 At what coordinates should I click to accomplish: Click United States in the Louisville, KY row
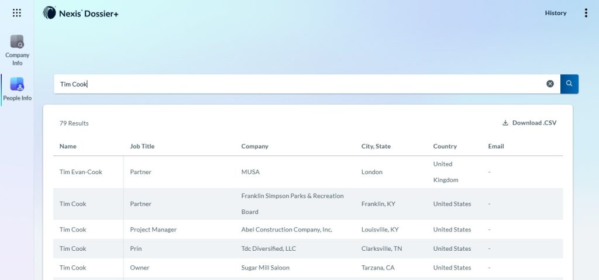pyautogui.click(x=452, y=230)
